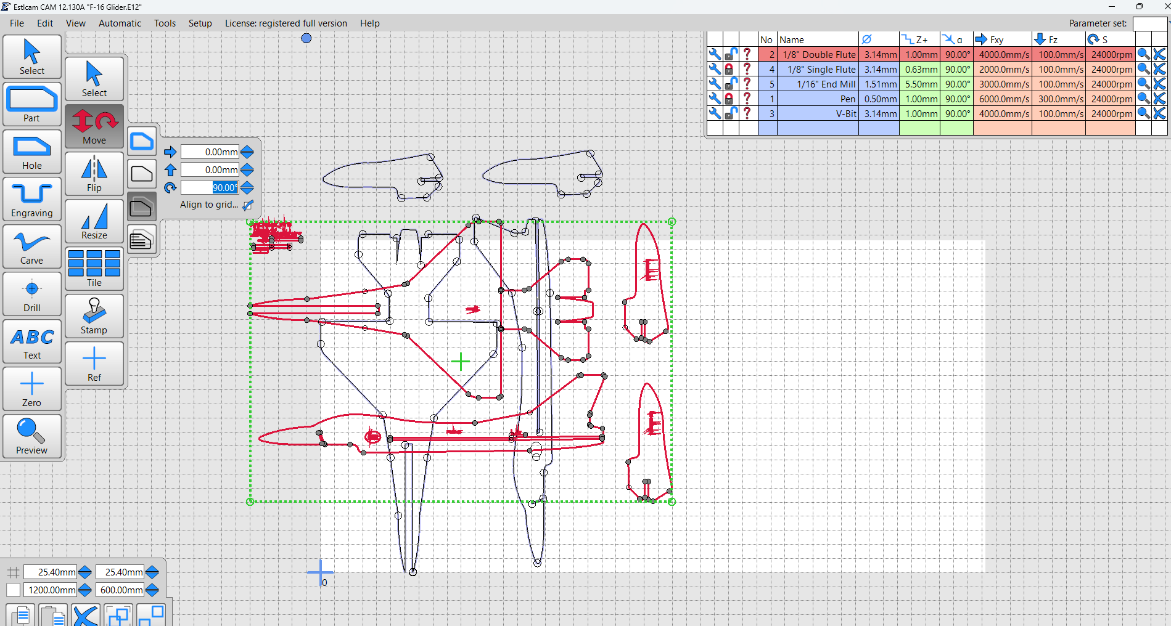Toggle lock on V-Bit tool row

pos(730,113)
